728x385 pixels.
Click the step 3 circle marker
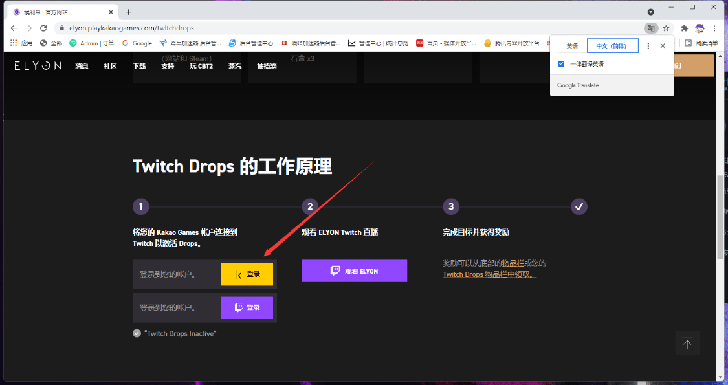(x=451, y=206)
